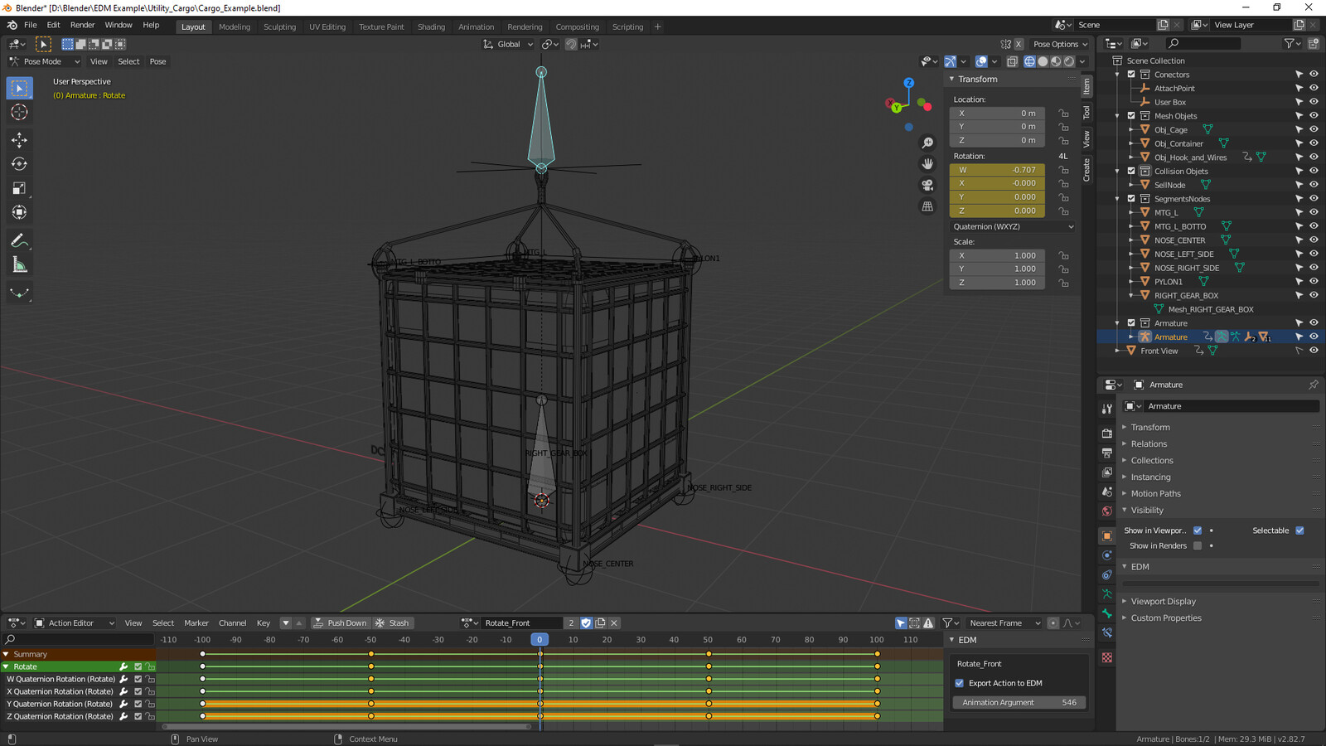Open the Pose menu in viewport header
This screenshot has width=1326, height=746.
click(157, 61)
